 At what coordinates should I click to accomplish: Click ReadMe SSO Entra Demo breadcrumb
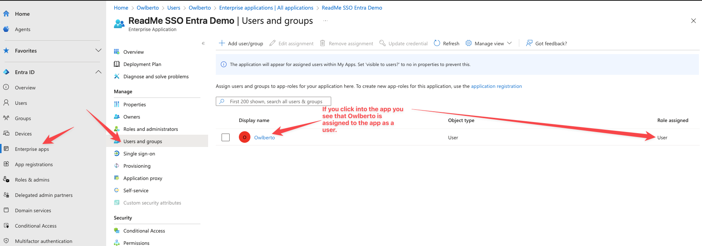tap(352, 8)
